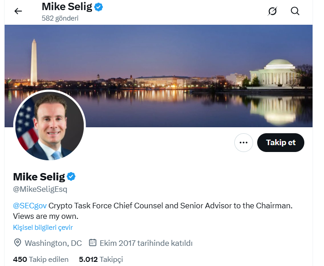
Task: Click Mike Selig name in top header
Action: [x=67, y=7]
